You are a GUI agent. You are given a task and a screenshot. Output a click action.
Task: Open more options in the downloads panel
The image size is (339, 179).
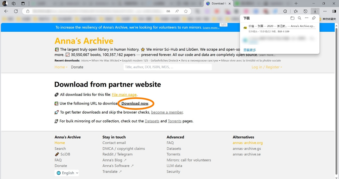tap(306, 18)
